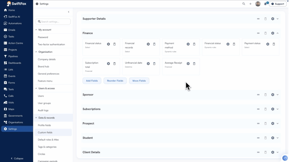Delete the Financial records field
Viewport: 289px width, 162px height.
click(x=154, y=44)
